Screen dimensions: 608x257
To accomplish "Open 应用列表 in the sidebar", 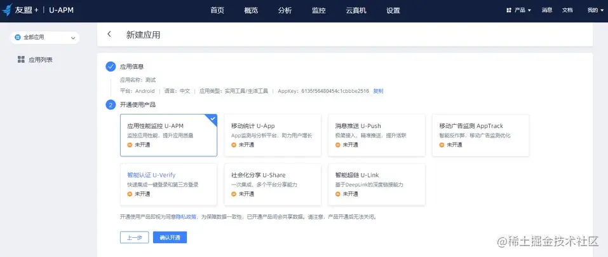I will 35,60.
